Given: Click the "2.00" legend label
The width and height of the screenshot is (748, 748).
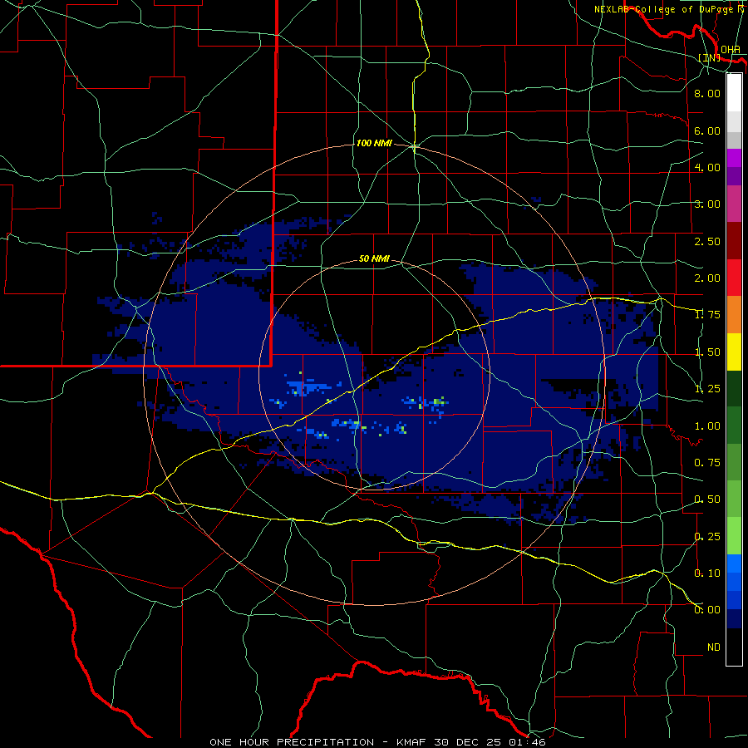Looking at the screenshot, I should 707,278.
